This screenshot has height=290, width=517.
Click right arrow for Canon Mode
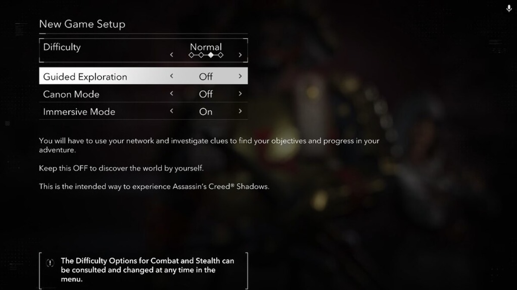(240, 94)
